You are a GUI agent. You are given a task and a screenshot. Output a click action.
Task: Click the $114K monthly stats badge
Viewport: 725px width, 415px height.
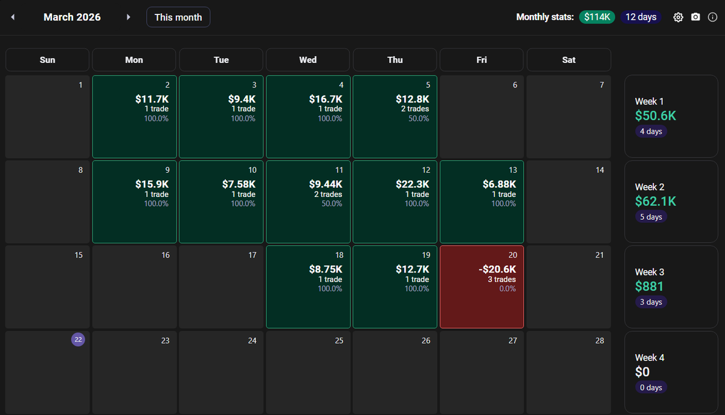[x=597, y=17]
